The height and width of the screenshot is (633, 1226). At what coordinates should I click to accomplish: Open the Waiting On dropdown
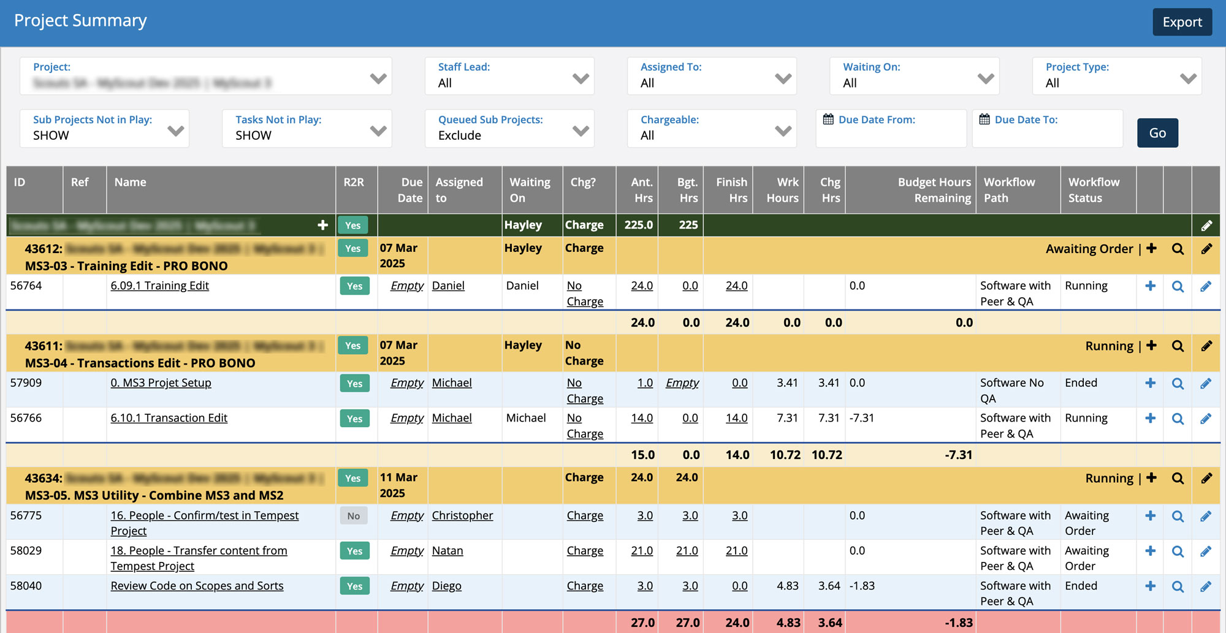[x=914, y=76]
